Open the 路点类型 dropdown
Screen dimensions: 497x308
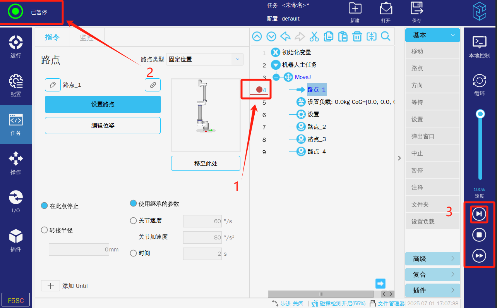pyautogui.click(x=204, y=59)
